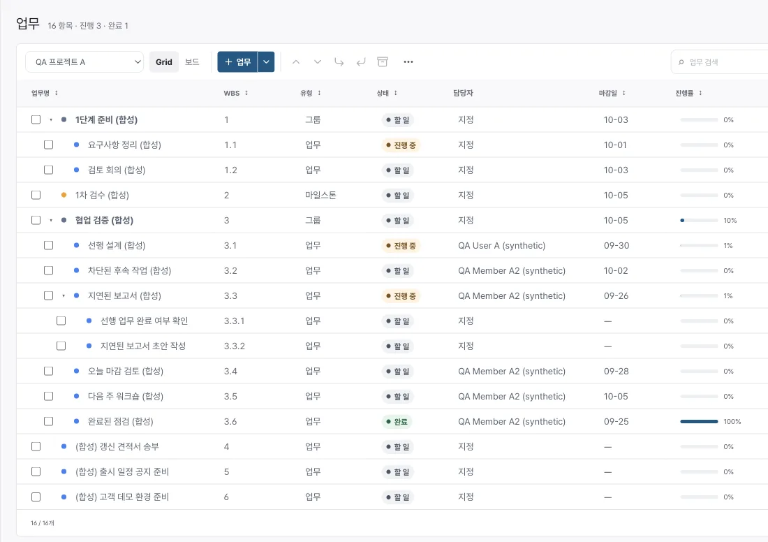Collapse the 1단계 준비 (합성) group

pos(51,119)
